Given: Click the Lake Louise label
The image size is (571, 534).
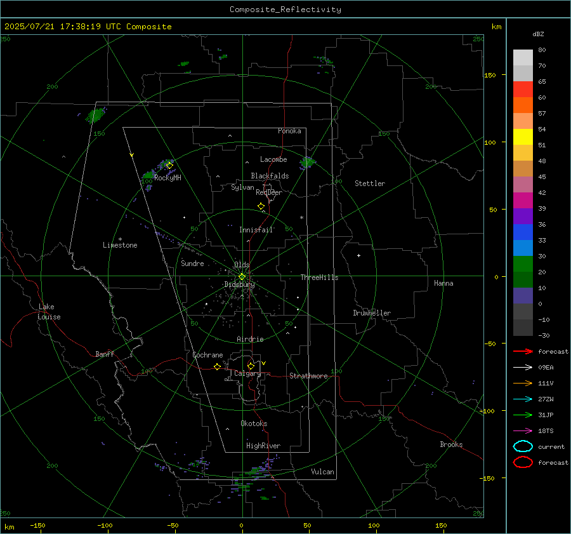Looking at the screenshot, I should [49, 312].
